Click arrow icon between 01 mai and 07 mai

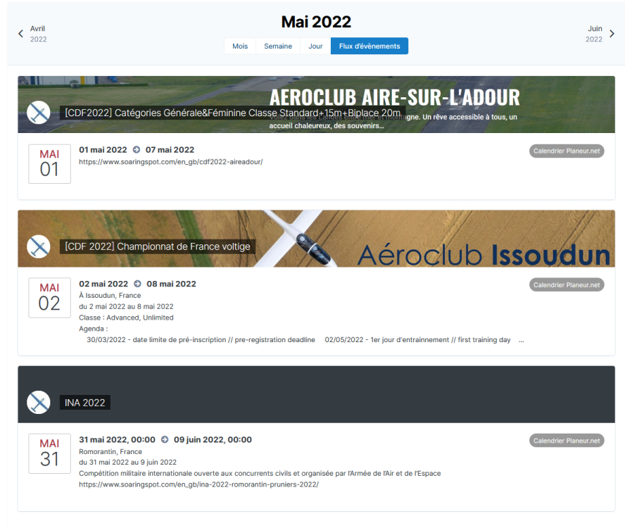(x=137, y=149)
